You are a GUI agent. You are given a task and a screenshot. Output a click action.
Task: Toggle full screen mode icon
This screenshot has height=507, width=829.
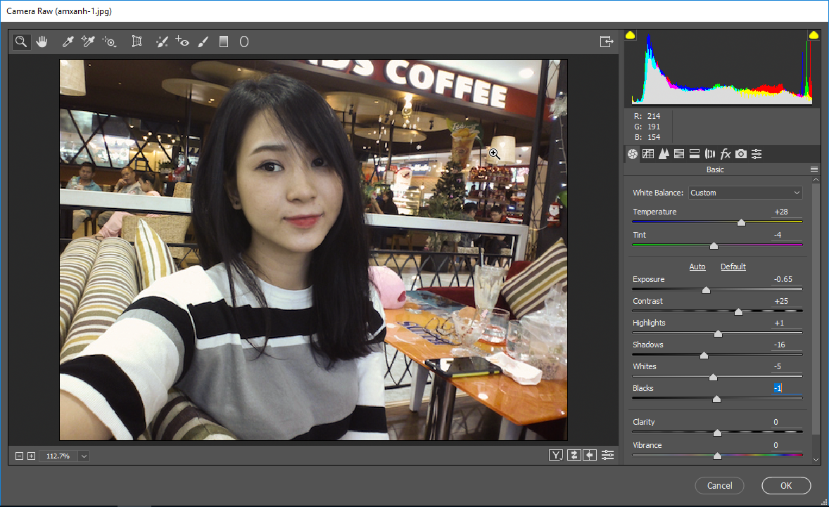[x=607, y=41]
